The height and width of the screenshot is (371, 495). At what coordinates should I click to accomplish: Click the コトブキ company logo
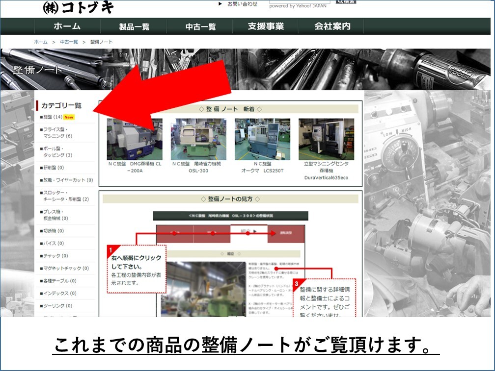[79, 7]
